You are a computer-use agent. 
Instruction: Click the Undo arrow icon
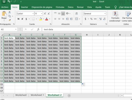pyautogui.click(x=9, y=1)
